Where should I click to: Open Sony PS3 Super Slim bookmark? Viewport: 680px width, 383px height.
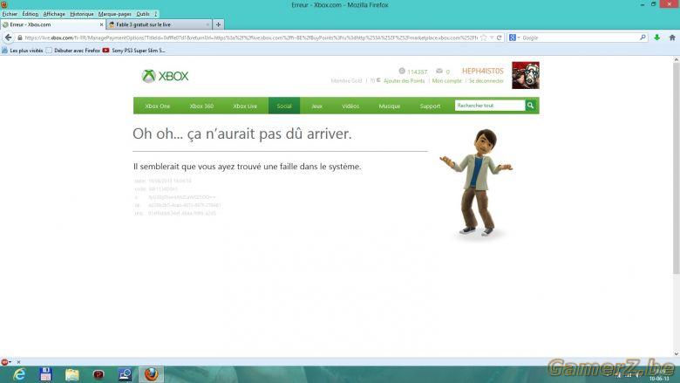coord(134,51)
